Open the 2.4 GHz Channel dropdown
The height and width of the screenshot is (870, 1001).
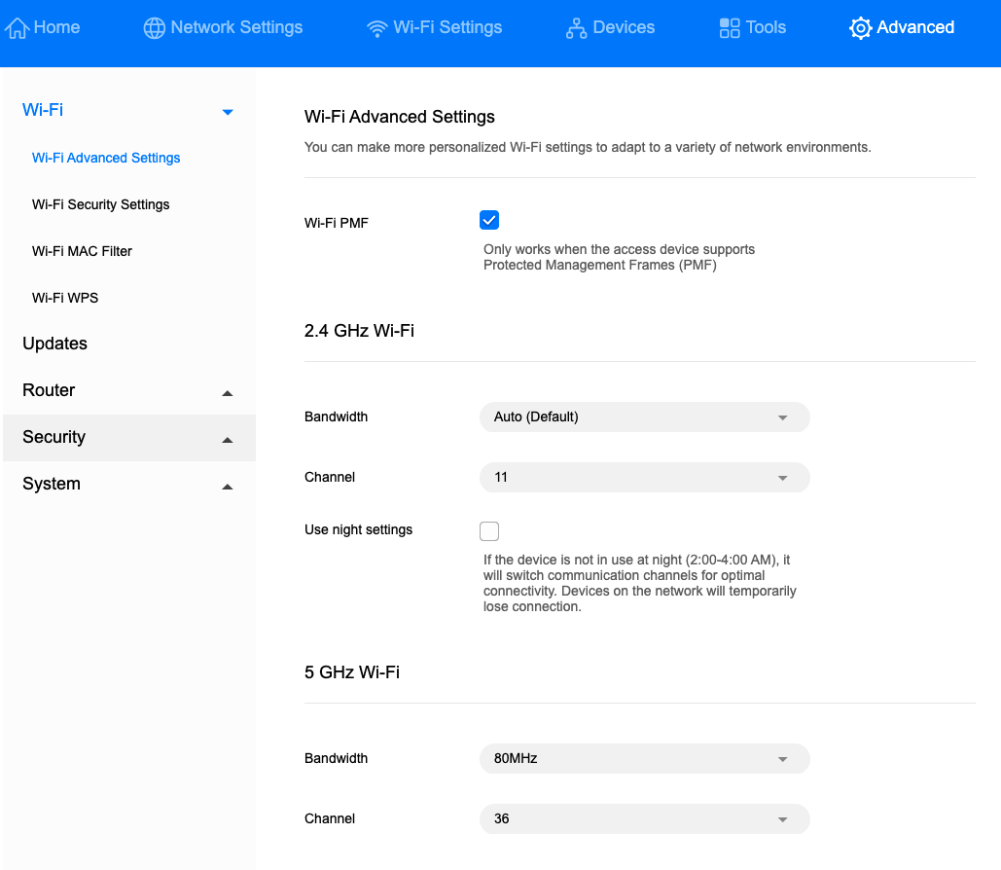tap(644, 478)
